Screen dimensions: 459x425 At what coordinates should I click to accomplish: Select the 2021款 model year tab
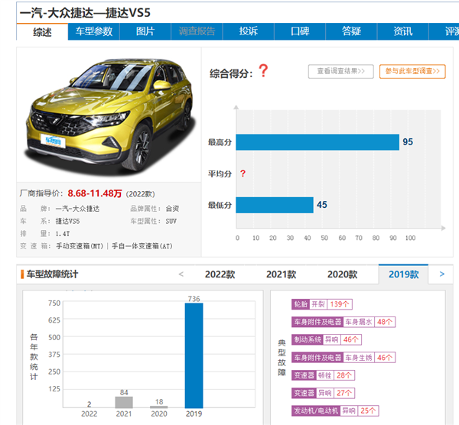coord(282,274)
